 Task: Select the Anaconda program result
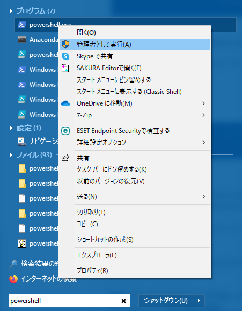pos(36,40)
